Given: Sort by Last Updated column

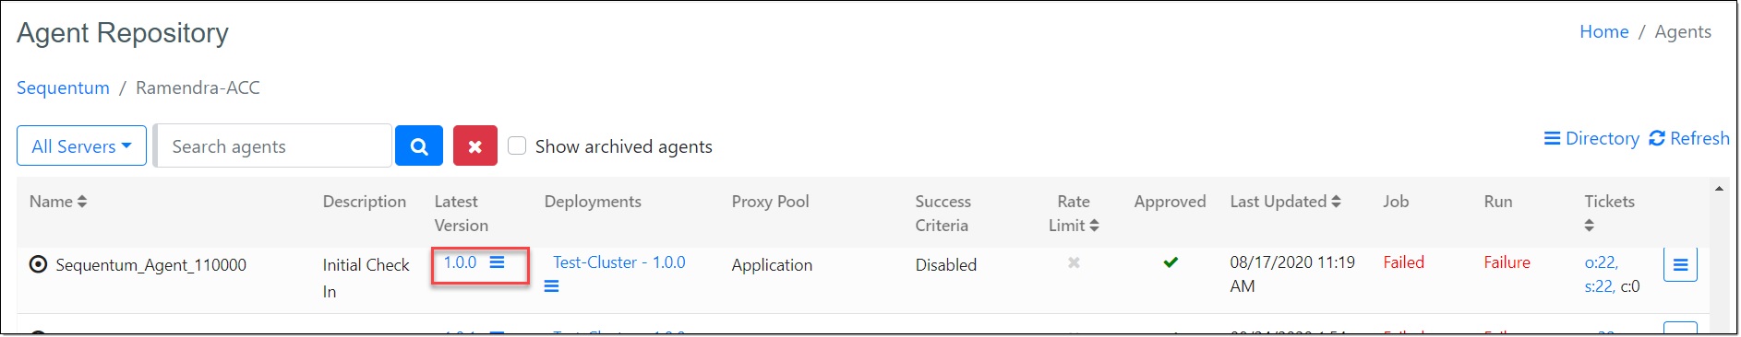Looking at the screenshot, I should (1285, 202).
